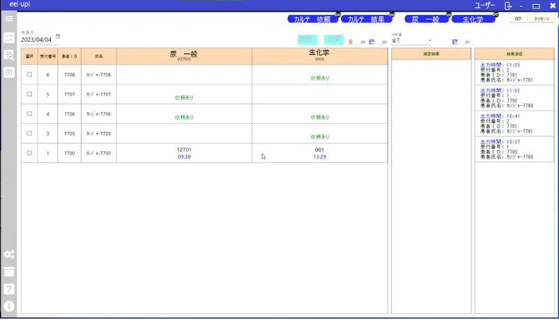Click the メッセージ button
Image resolution: width=559 pixels, height=320 pixels.
point(540,20)
